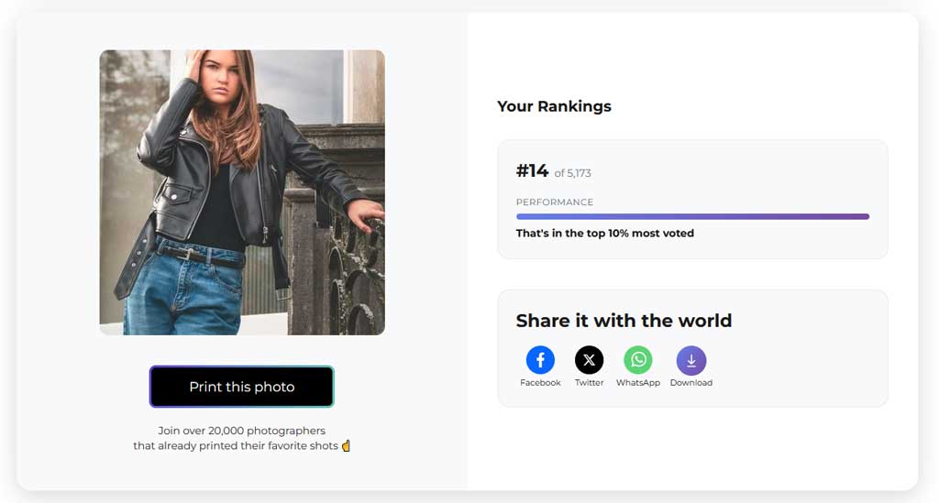Screen dimensions: 939x503
Task: Click the #14 ranking number
Action: [532, 171]
